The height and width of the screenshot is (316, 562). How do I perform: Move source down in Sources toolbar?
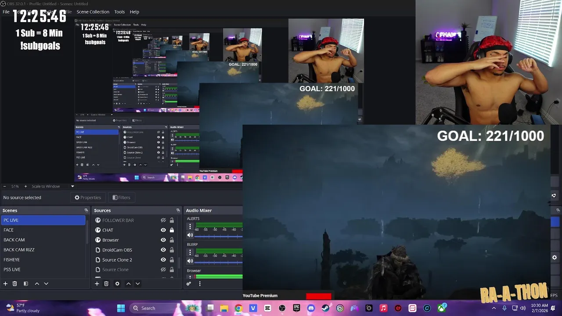coord(137,284)
